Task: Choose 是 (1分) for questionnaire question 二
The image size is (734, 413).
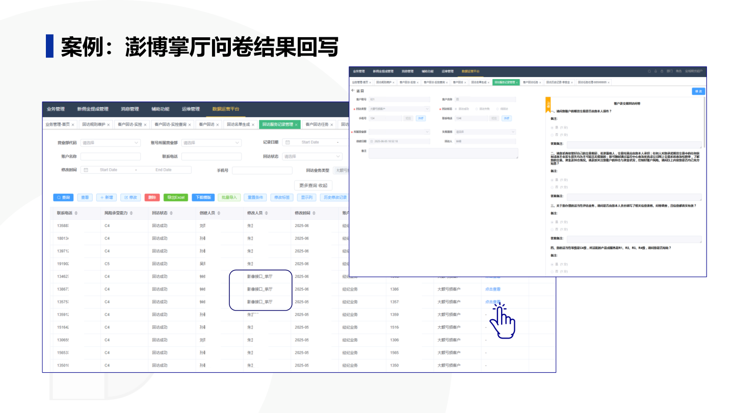Action: click(552, 179)
